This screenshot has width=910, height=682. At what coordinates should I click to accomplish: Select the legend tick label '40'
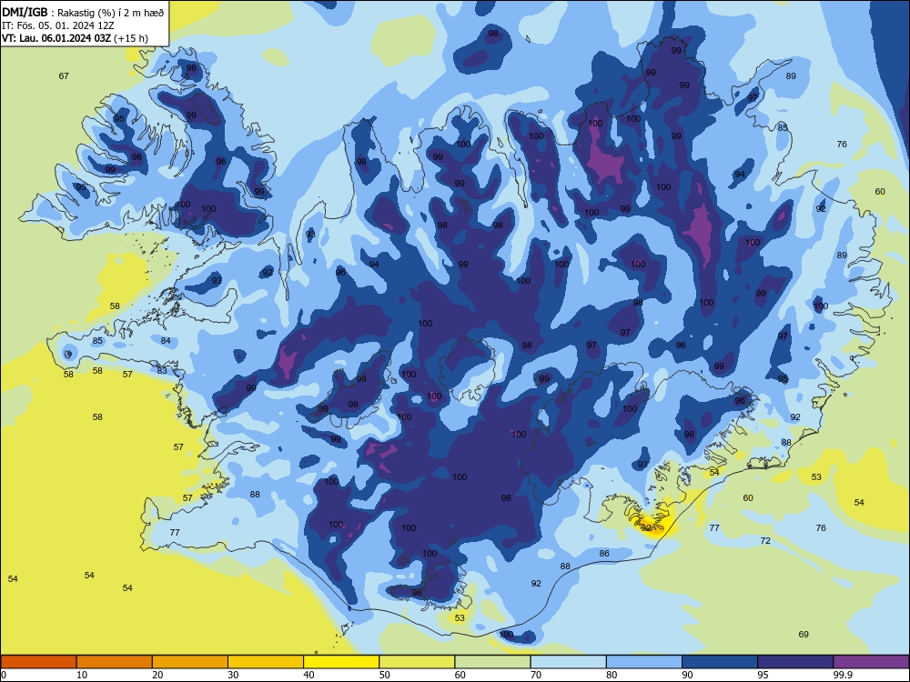(308, 675)
